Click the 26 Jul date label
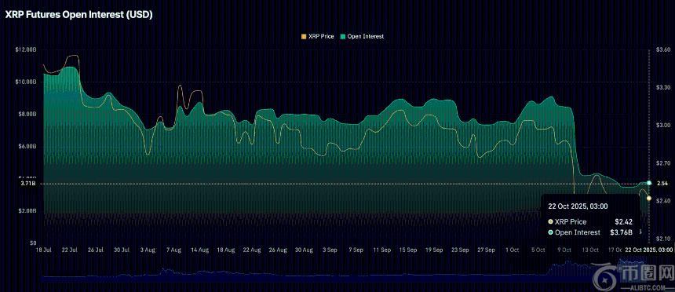This screenshot has height=292, width=675. (x=96, y=250)
